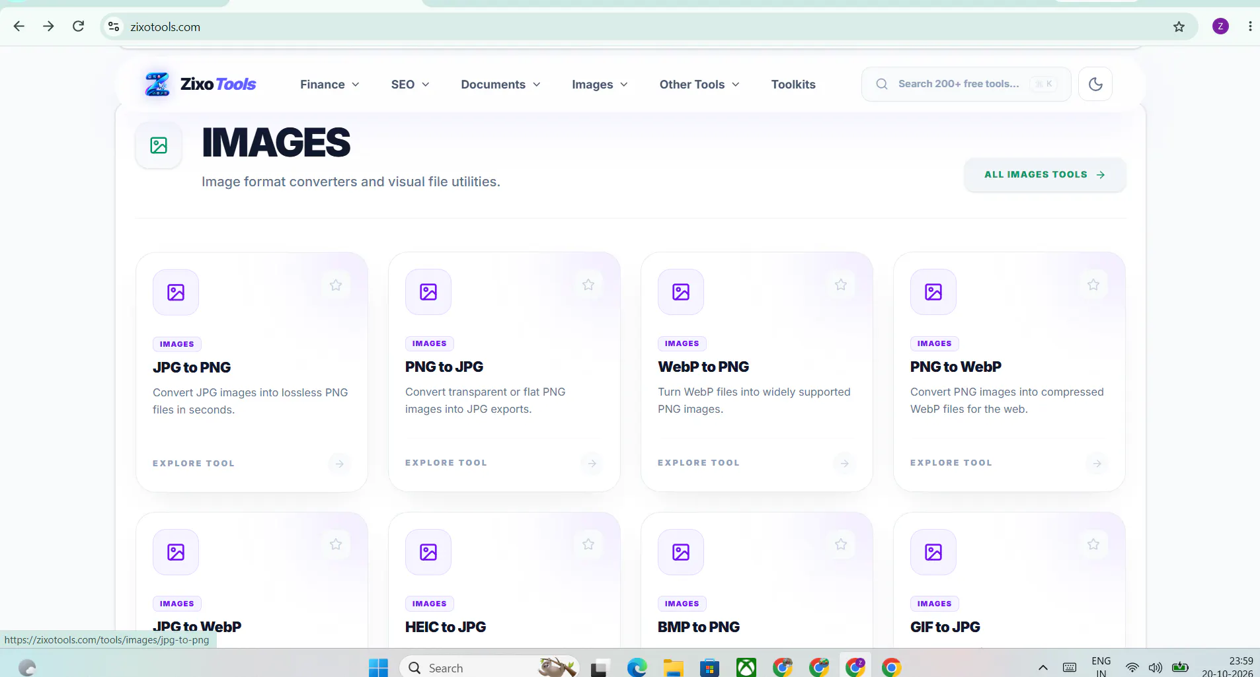1260x677 pixels.
Task: Star the PNG to WebP card
Action: [1093, 285]
